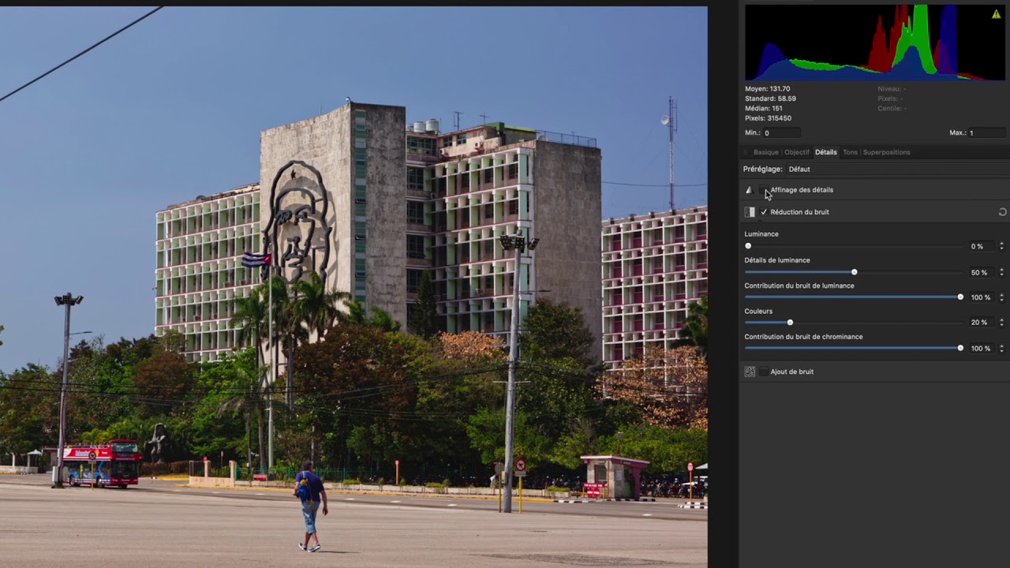Click the yellow histogram warning triangle icon
1010x568 pixels.
tap(996, 14)
